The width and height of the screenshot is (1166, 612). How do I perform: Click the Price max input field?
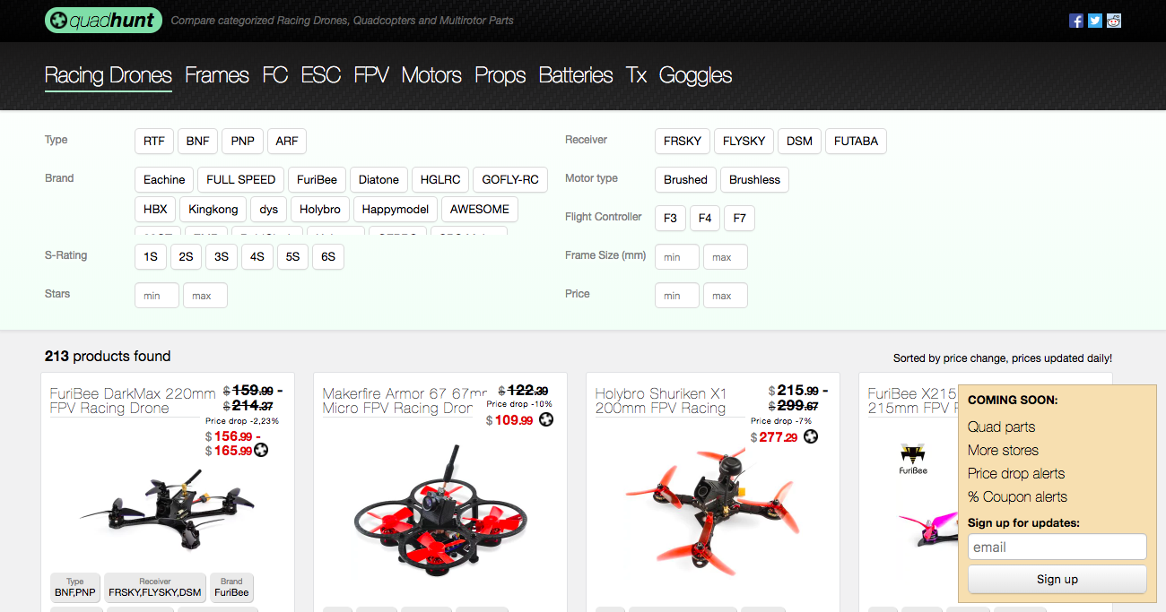point(726,296)
